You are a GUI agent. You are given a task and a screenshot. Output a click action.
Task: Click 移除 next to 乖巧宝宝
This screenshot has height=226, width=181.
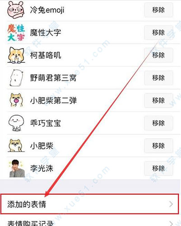click(158, 123)
